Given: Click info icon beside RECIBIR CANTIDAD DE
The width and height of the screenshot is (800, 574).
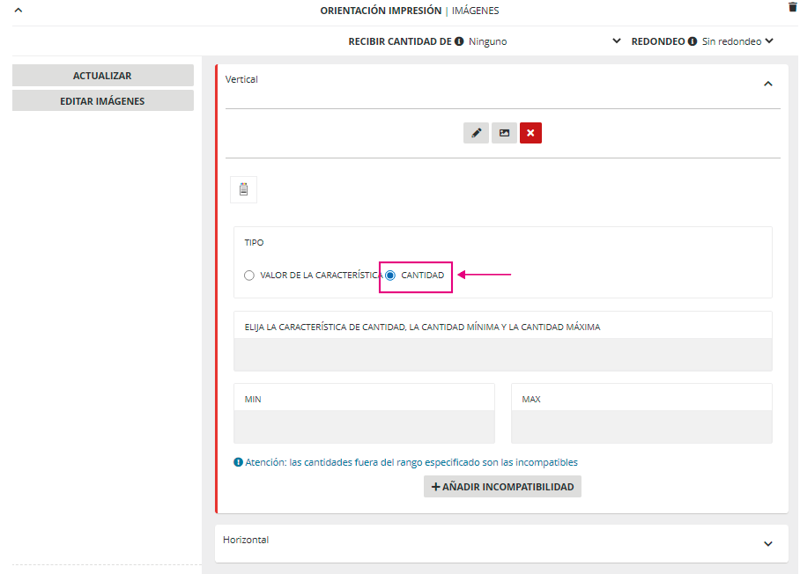Looking at the screenshot, I should (459, 41).
